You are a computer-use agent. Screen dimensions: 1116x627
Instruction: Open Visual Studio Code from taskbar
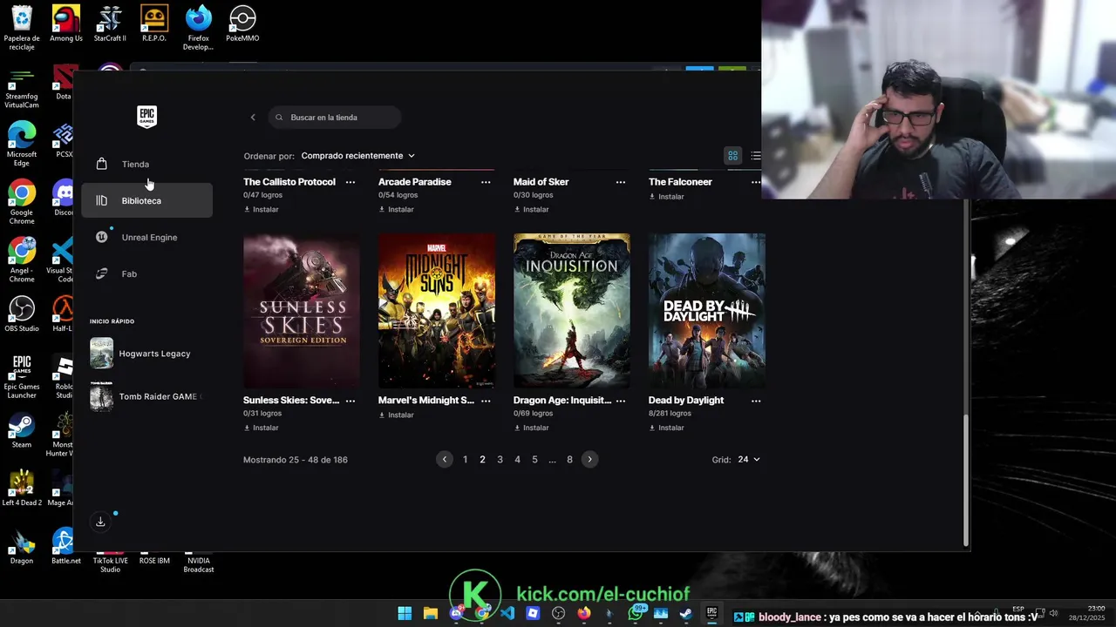[x=507, y=613]
